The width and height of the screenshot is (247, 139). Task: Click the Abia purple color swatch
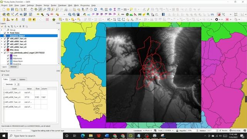click(x=11, y=56)
